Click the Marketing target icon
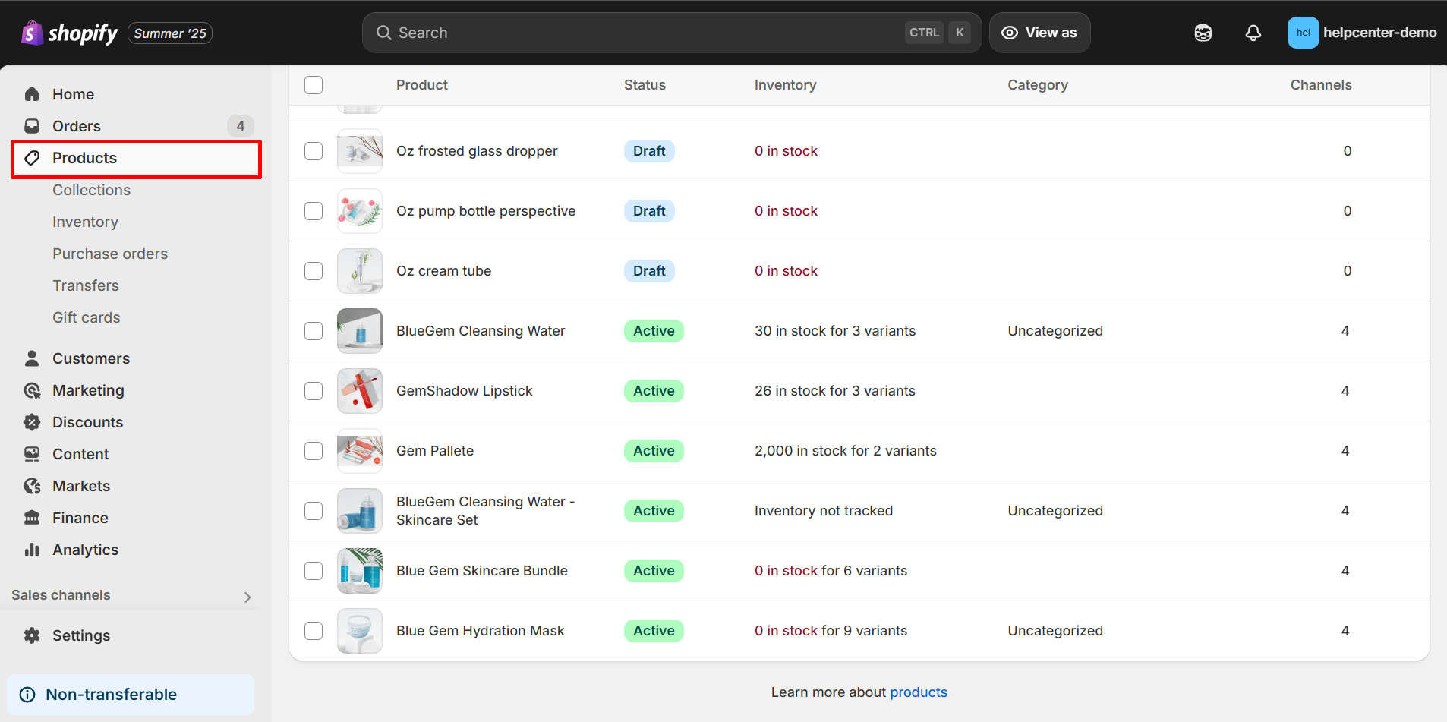Image resolution: width=1447 pixels, height=722 pixels. (32, 390)
